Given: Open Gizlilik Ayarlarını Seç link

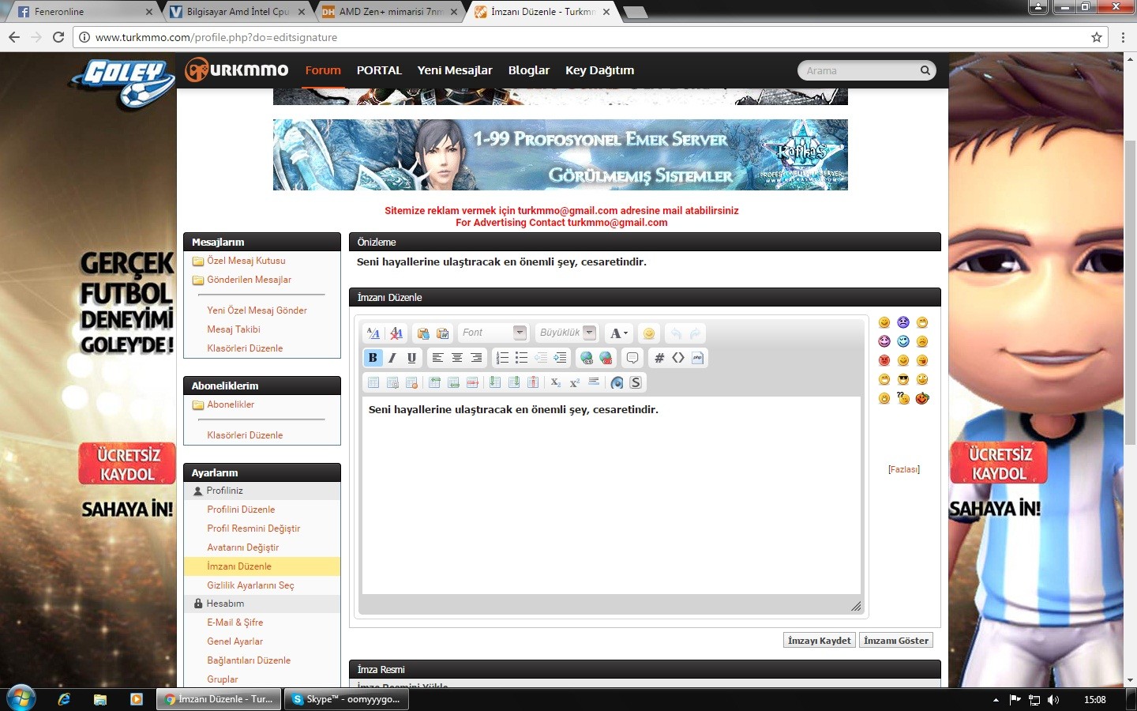Looking at the screenshot, I should pyautogui.click(x=250, y=585).
